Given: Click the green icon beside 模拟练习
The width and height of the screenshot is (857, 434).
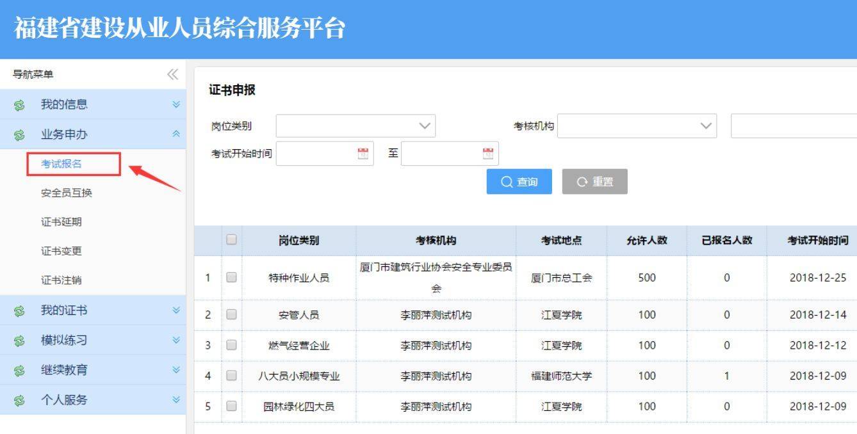Looking at the screenshot, I should click(x=19, y=341).
